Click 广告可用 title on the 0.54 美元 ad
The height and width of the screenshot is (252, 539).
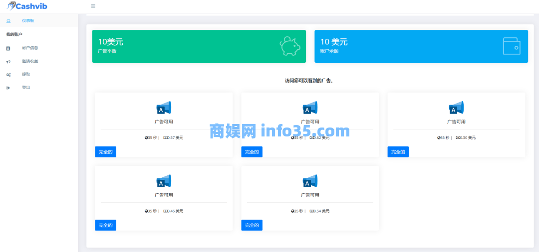tap(310, 195)
